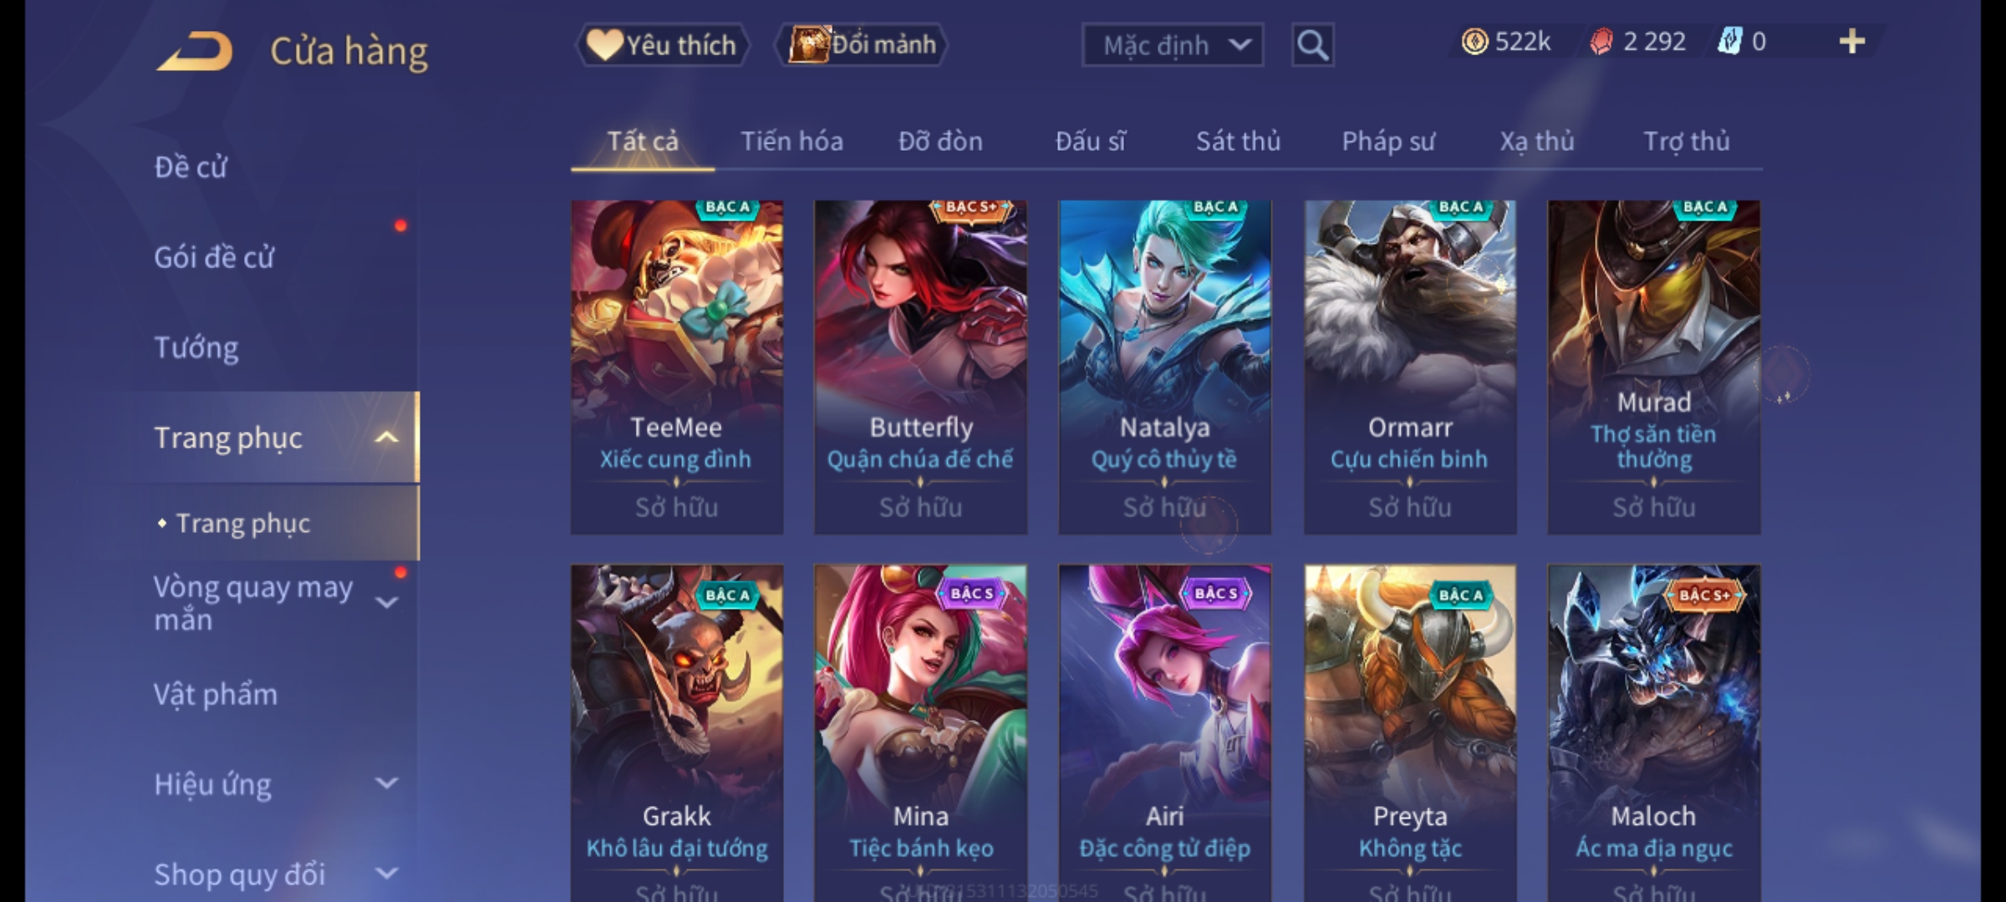Expand the Hiệu ứng sidebar section
Image resolution: width=2006 pixels, height=902 pixels.
pyautogui.click(x=386, y=783)
